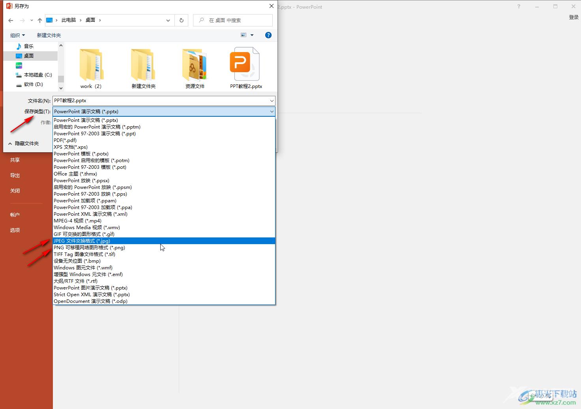Choose PDF(*.pdf) save type

(x=164, y=140)
